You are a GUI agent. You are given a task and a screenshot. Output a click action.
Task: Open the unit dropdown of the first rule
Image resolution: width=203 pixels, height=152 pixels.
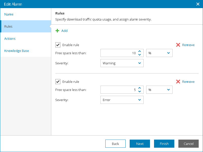click(x=159, y=53)
